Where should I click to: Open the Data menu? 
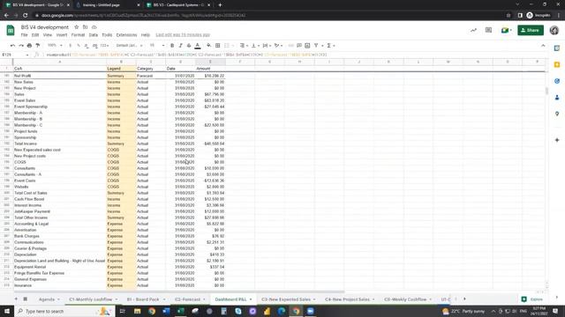[94, 35]
